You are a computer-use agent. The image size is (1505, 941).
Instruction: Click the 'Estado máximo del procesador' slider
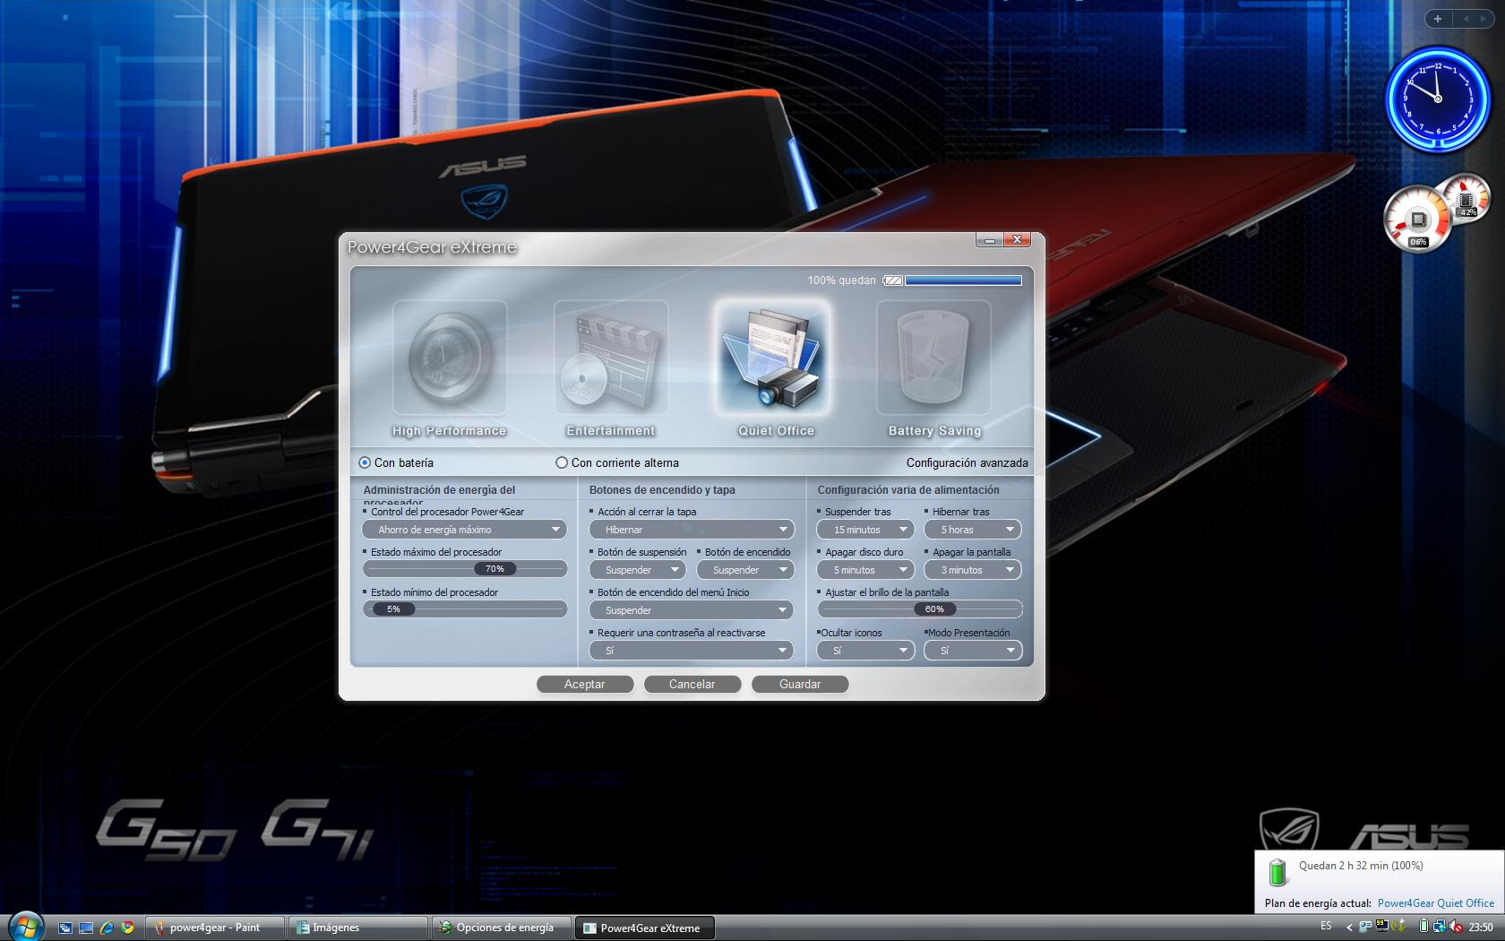[x=464, y=569]
